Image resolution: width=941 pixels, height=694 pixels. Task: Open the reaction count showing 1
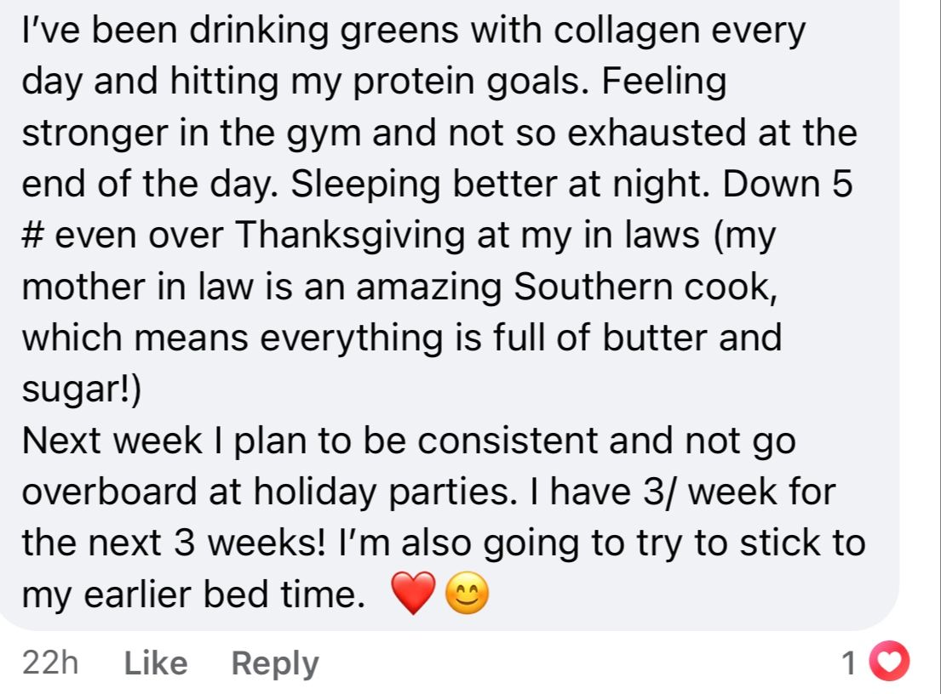[x=848, y=663]
